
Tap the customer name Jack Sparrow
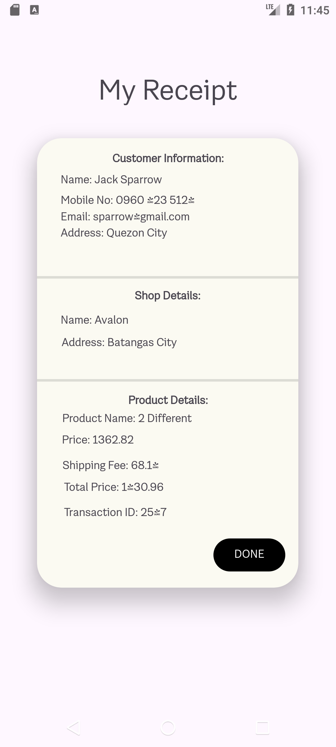(x=111, y=180)
